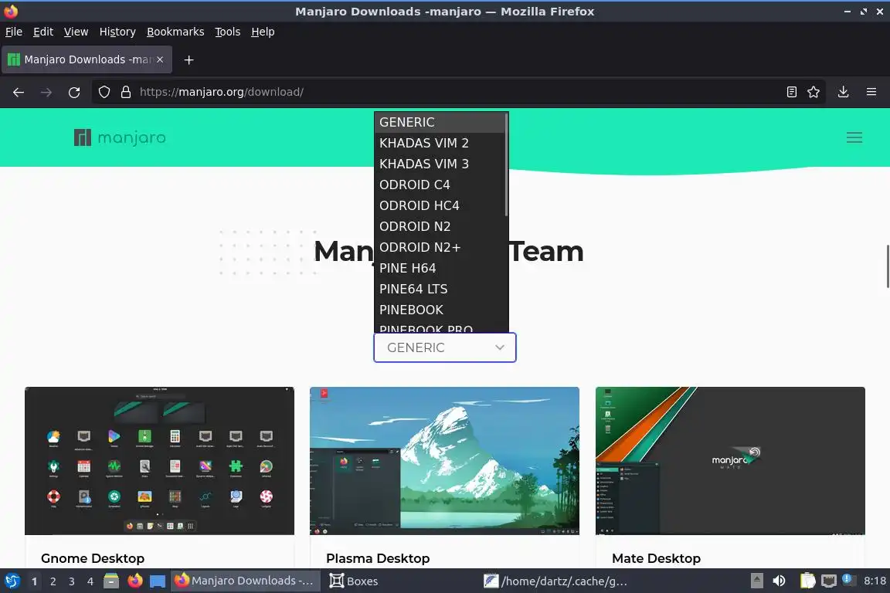
Task: Click show desktop icon in taskbar
Action: [x=158, y=581]
